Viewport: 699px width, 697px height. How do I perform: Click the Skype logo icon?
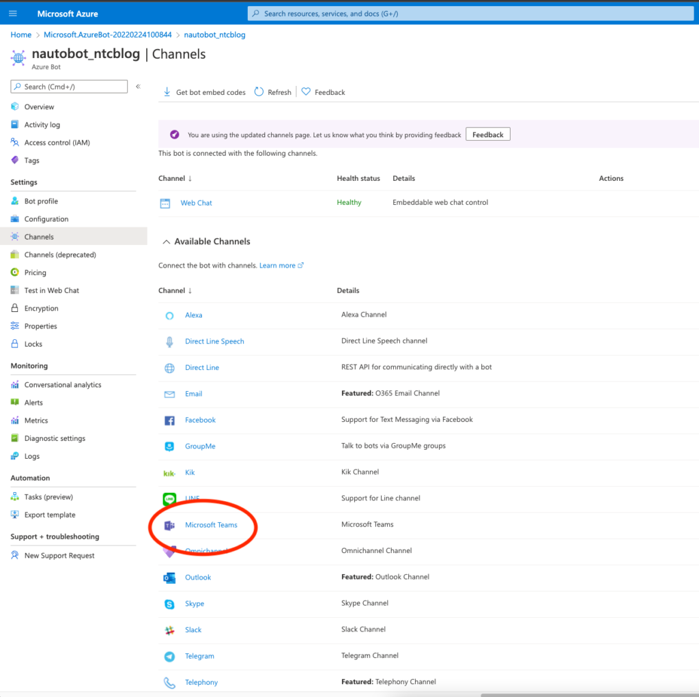point(169,604)
